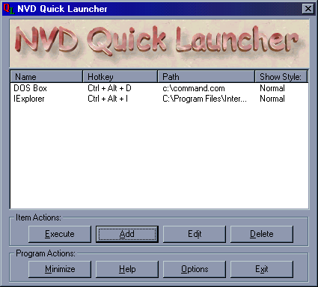
Task: Click Normal style in IExplorer row
Action: click(272, 99)
